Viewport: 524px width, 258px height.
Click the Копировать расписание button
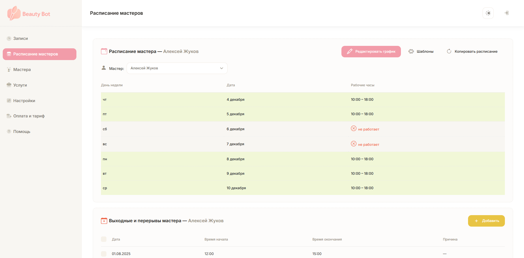[472, 52]
